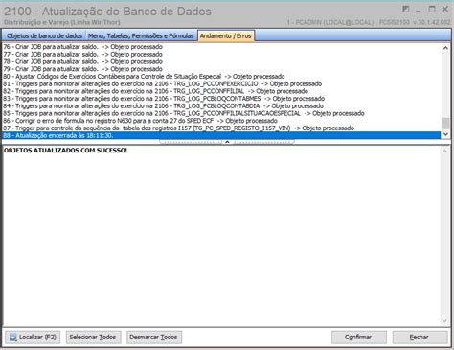The width and height of the screenshot is (454, 350).
Task: Switch to Menu, Tabelas, Permissões e Fórmulas tab
Action: point(141,35)
